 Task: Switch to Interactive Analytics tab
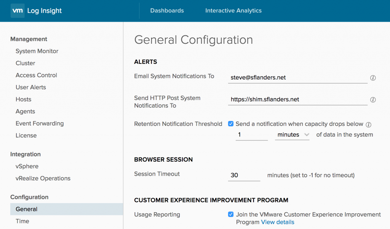click(233, 11)
